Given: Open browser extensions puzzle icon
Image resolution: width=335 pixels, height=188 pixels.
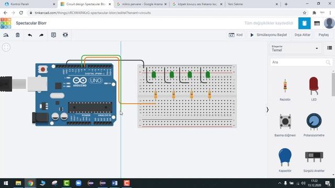Looking at the screenshot, I should [x=314, y=13].
